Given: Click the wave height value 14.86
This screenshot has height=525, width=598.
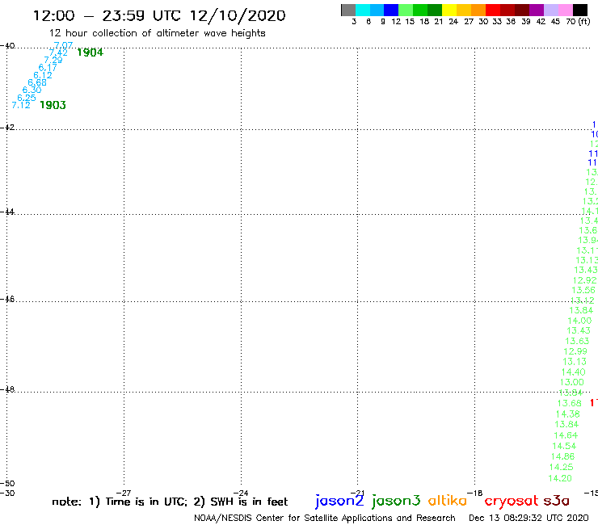Looking at the screenshot, I should [562, 456].
